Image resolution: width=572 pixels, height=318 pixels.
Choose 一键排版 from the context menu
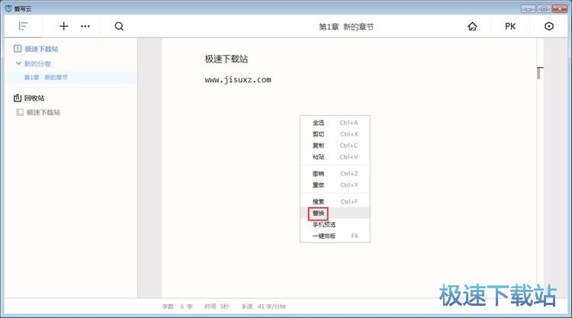coord(335,236)
